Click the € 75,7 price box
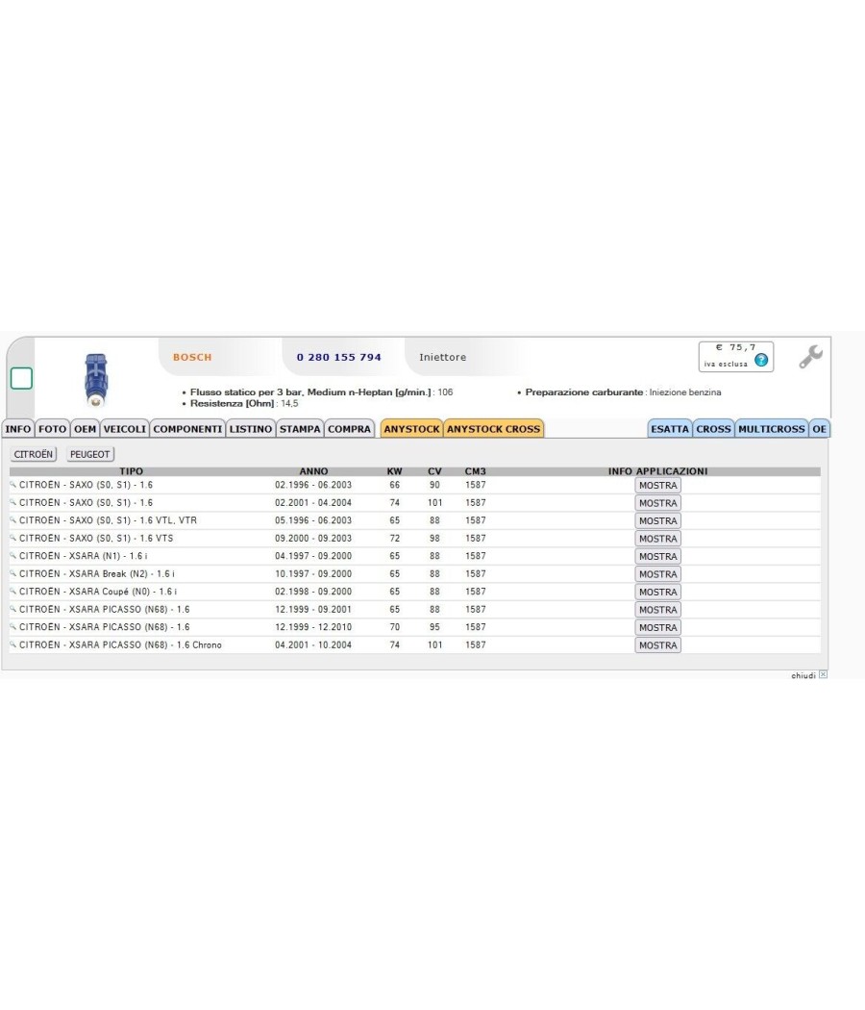 (735, 356)
